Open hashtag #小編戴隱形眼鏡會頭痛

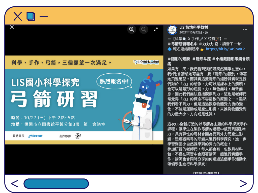tap(209, 61)
